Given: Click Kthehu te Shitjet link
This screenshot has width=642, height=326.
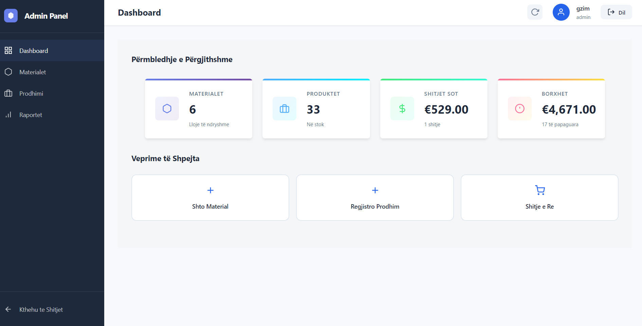Looking at the screenshot, I should tap(41, 309).
